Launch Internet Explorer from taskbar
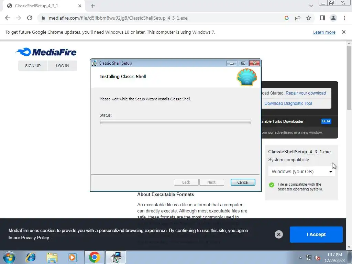 [31, 257]
